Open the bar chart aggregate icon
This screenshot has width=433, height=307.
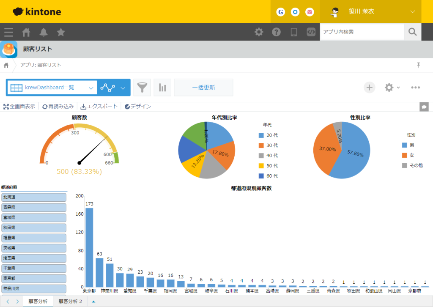[x=162, y=88]
